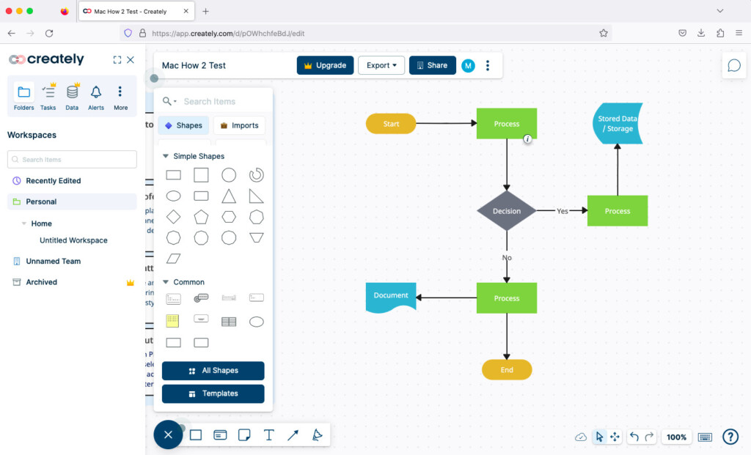Click the M user avatar
The width and height of the screenshot is (751, 455).
(468, 65)
